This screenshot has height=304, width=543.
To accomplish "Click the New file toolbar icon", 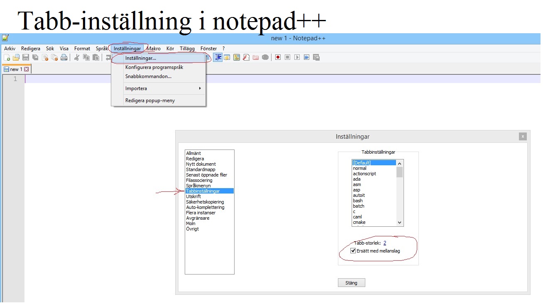I will [7, 58].
